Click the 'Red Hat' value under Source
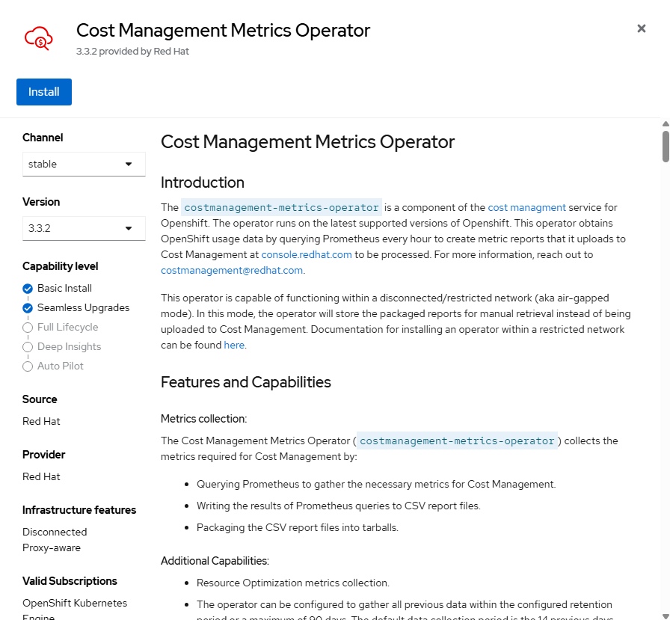670x620 pixels. click(41, 421)
